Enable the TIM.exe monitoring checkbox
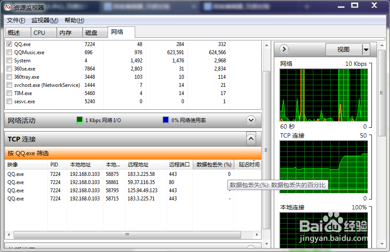The width and height of the screenshot is (390, 252). tap(9, 93)
